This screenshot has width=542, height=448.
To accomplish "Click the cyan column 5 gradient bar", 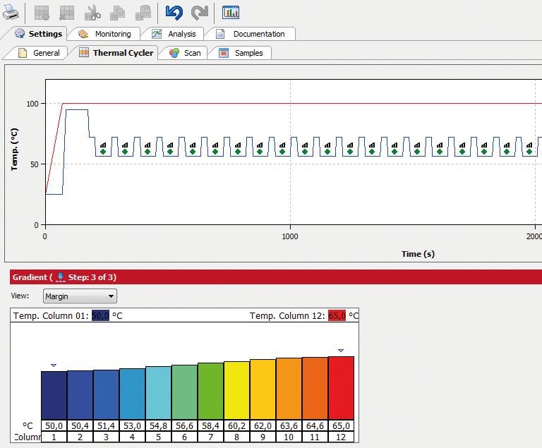I will [x=158, y=393].
